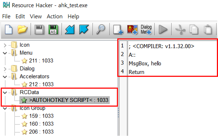Click the yellow star beside 211 : 1033
Screen dimensions: 218x136
point(24,61)
